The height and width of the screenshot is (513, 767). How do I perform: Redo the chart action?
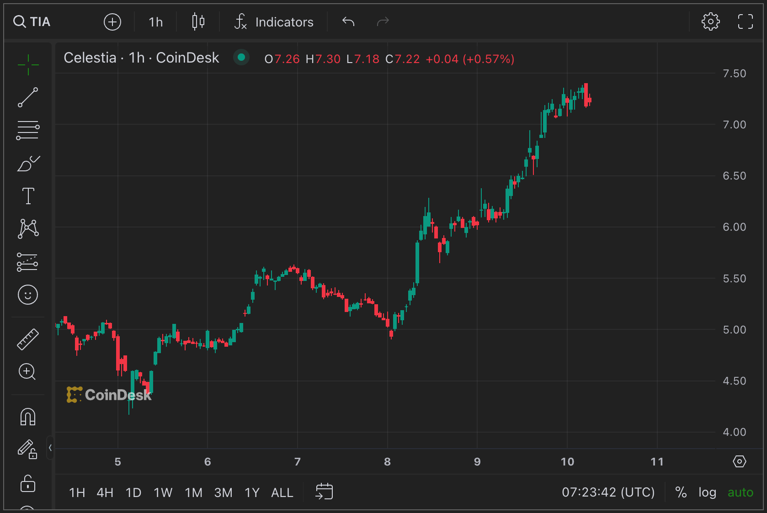[383, 21]
